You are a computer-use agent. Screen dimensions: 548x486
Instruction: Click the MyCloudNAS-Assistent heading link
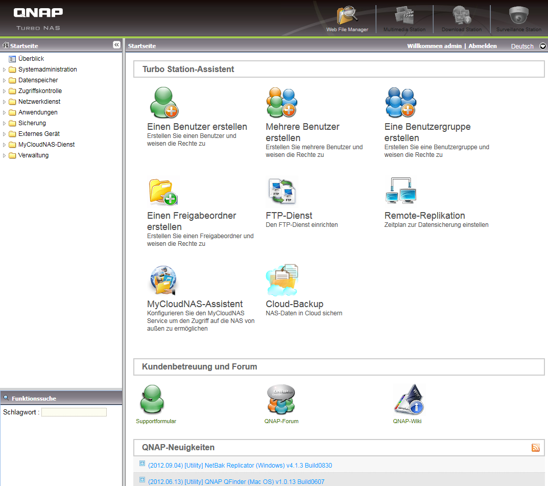point(195,304)
